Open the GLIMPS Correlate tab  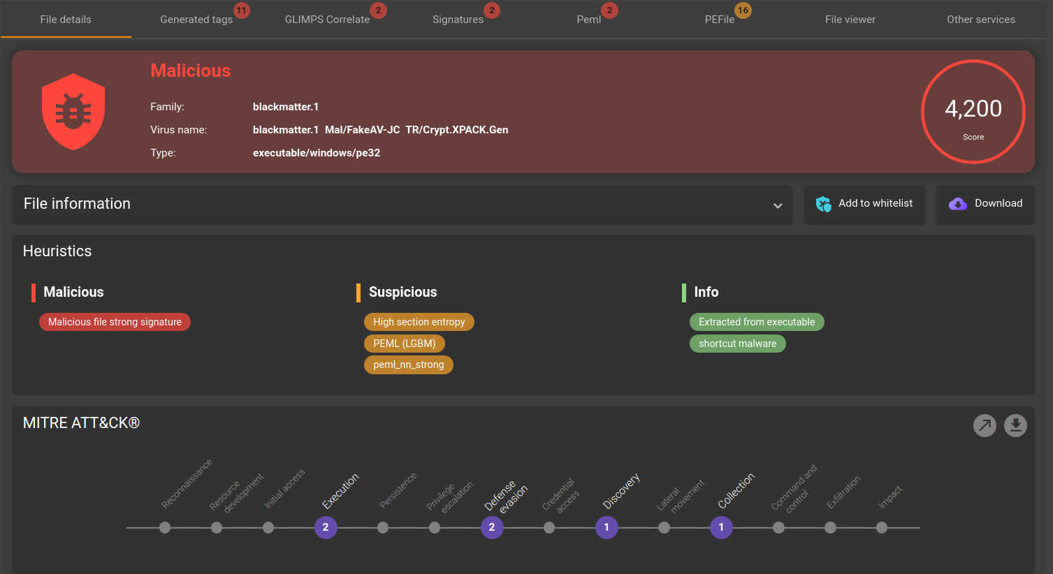[x=327, y=20]
